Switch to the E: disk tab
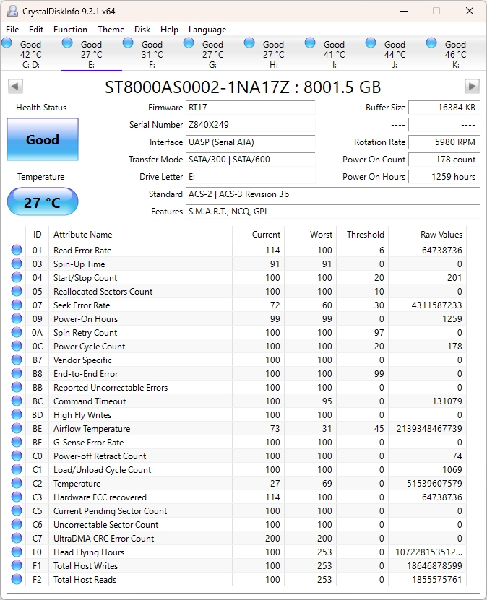This screenshot has height=600, width=487. pos(92,54)
